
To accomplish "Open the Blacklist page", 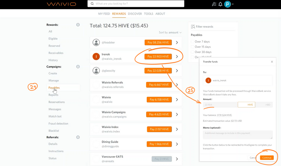I will 54,131.
